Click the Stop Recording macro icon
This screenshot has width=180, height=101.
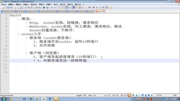(97, 8)
